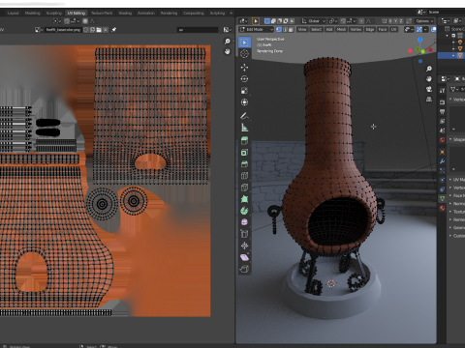Image resolution: width=465 pixels, height=348 pixels.
Task: Select the Select Box tool in 3D viewport
Action: 244,43
